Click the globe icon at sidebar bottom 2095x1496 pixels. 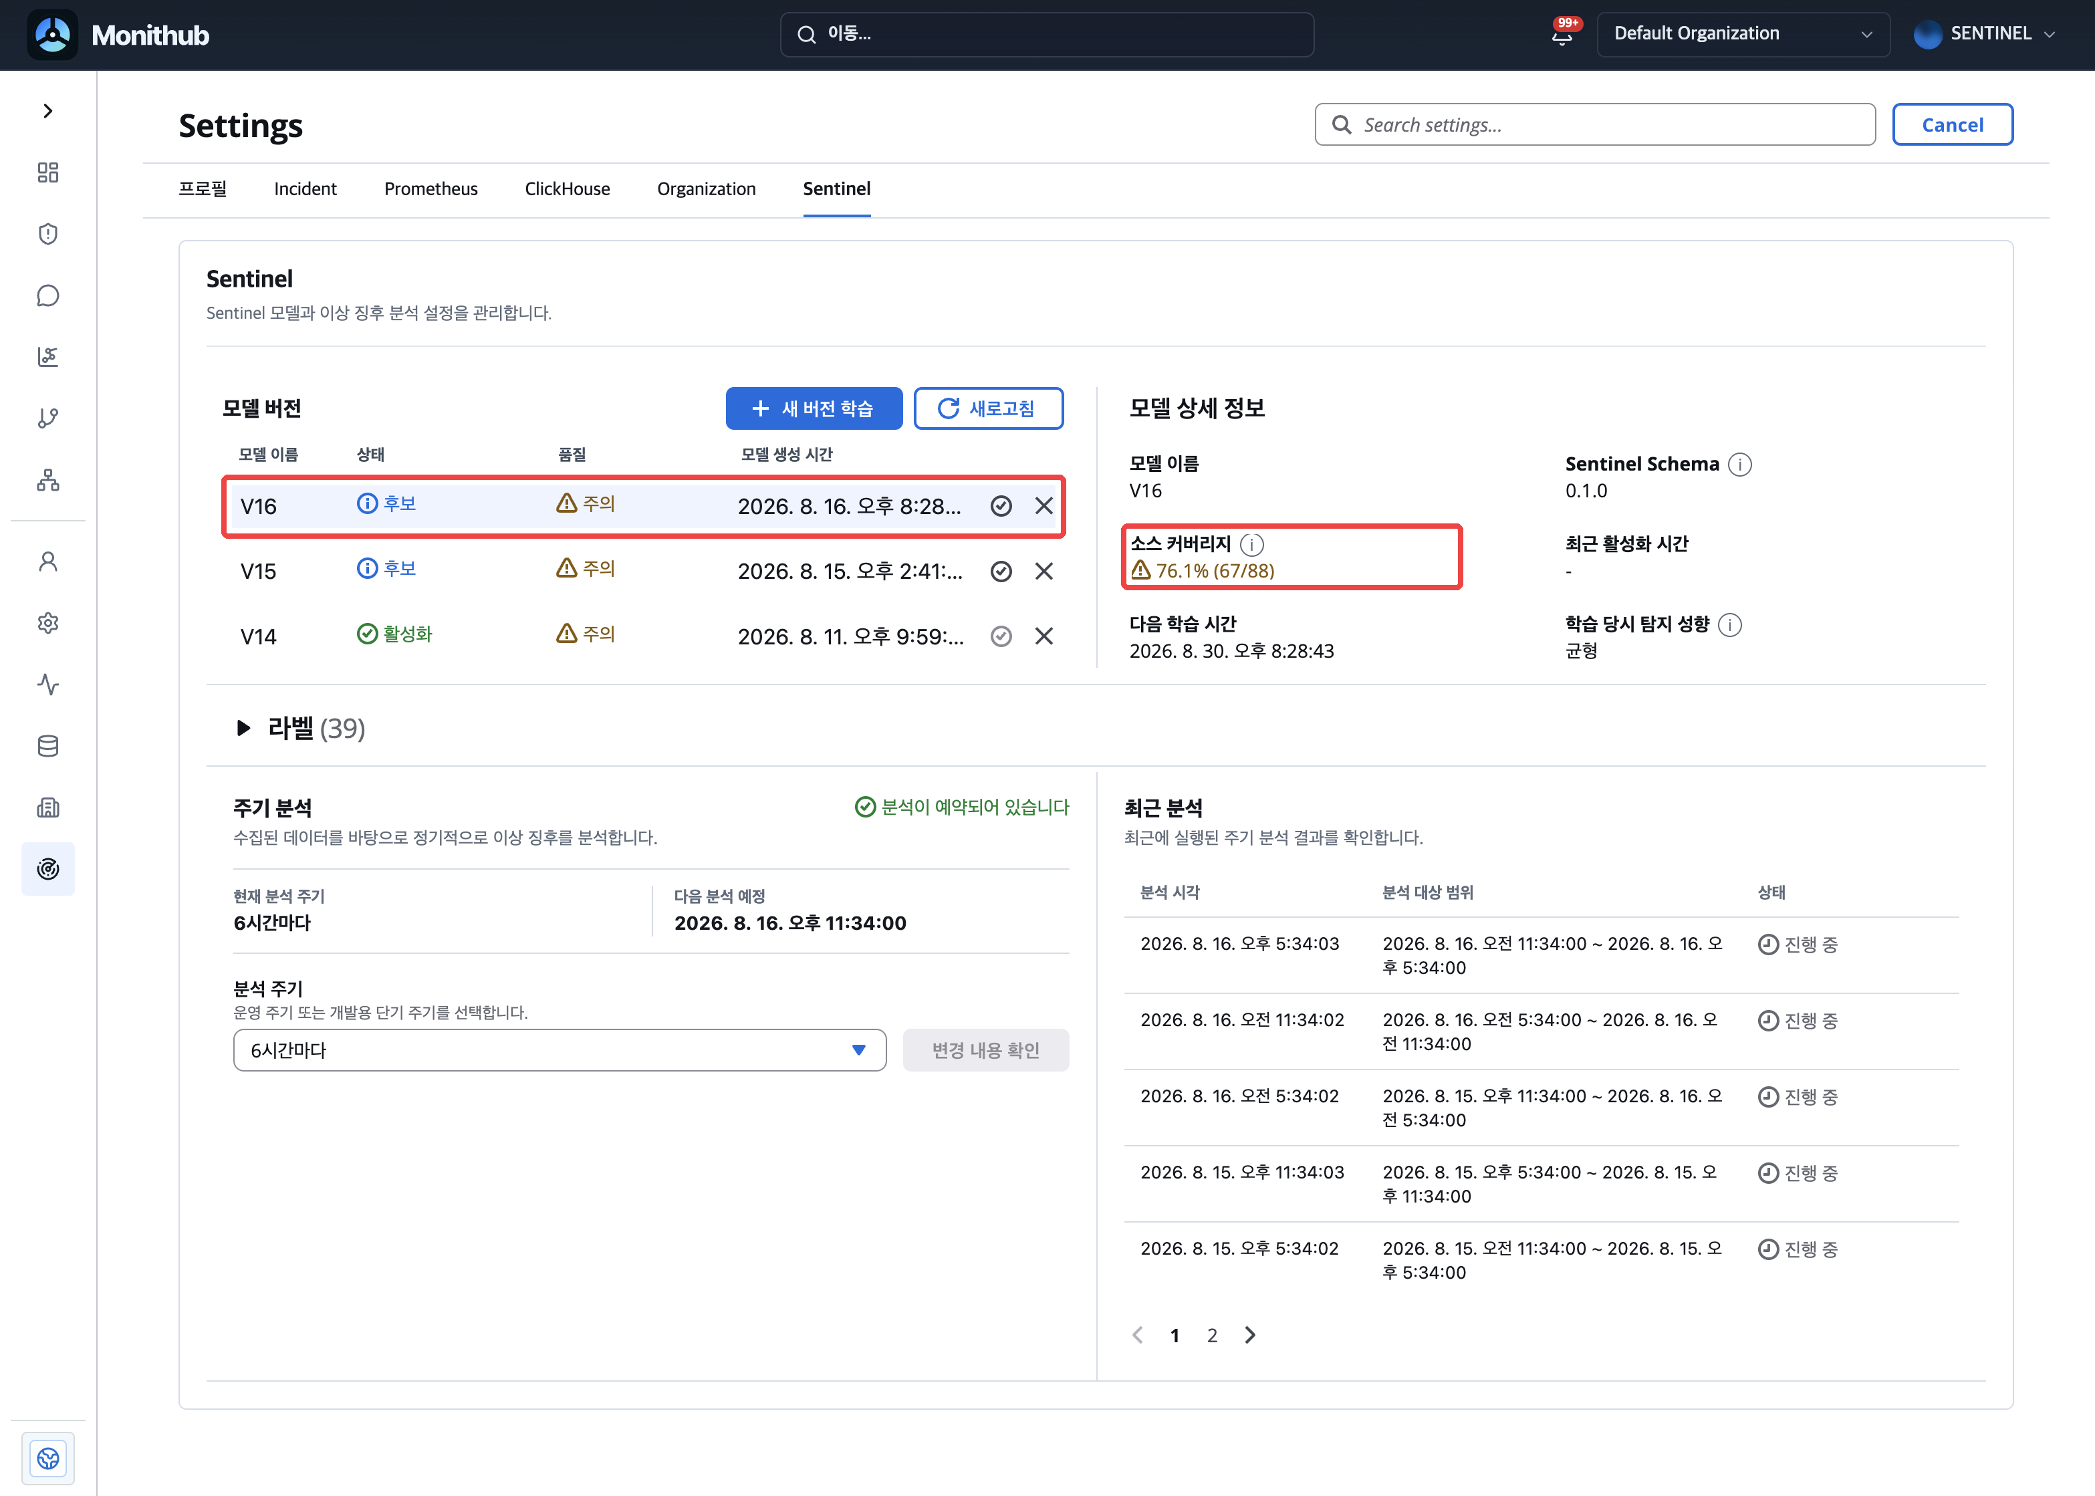[x=48, y=1458]
